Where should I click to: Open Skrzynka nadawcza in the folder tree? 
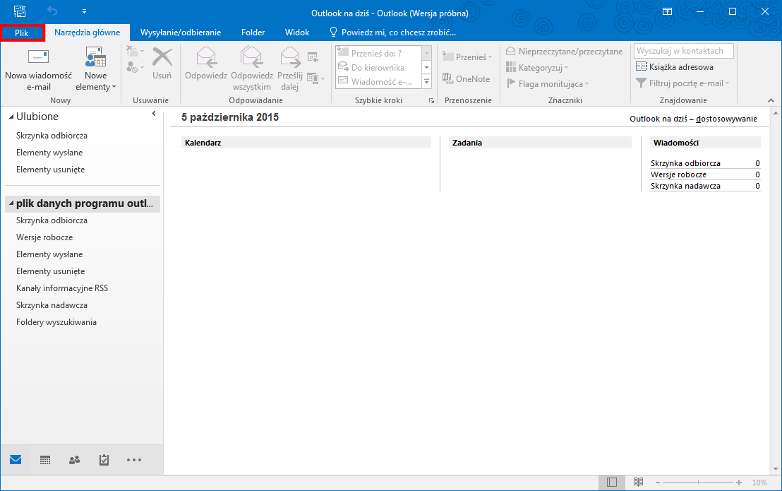pos(52,305)
